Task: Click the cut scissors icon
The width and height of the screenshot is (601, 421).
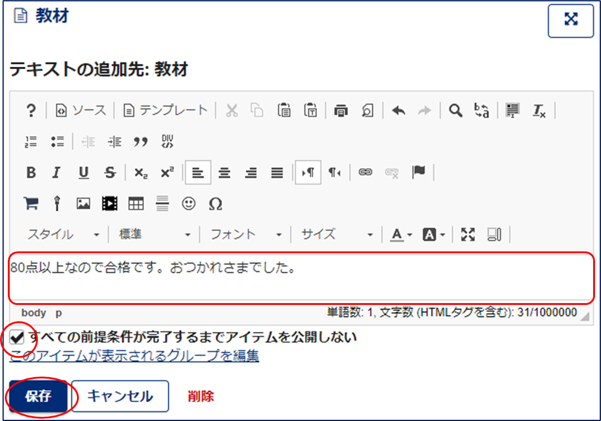Action: (232, 111)
